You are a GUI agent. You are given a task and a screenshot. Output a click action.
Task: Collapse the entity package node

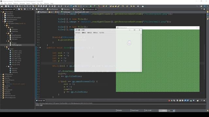pos(7,27)
